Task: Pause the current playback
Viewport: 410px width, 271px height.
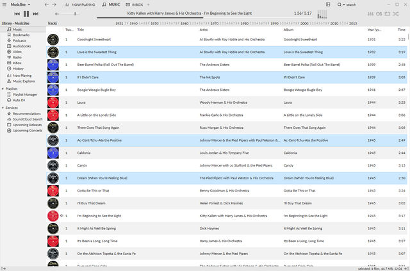Action: coord(26,13)
